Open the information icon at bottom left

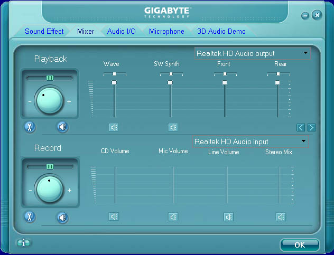pyautogui.click(x=23, y=243)
